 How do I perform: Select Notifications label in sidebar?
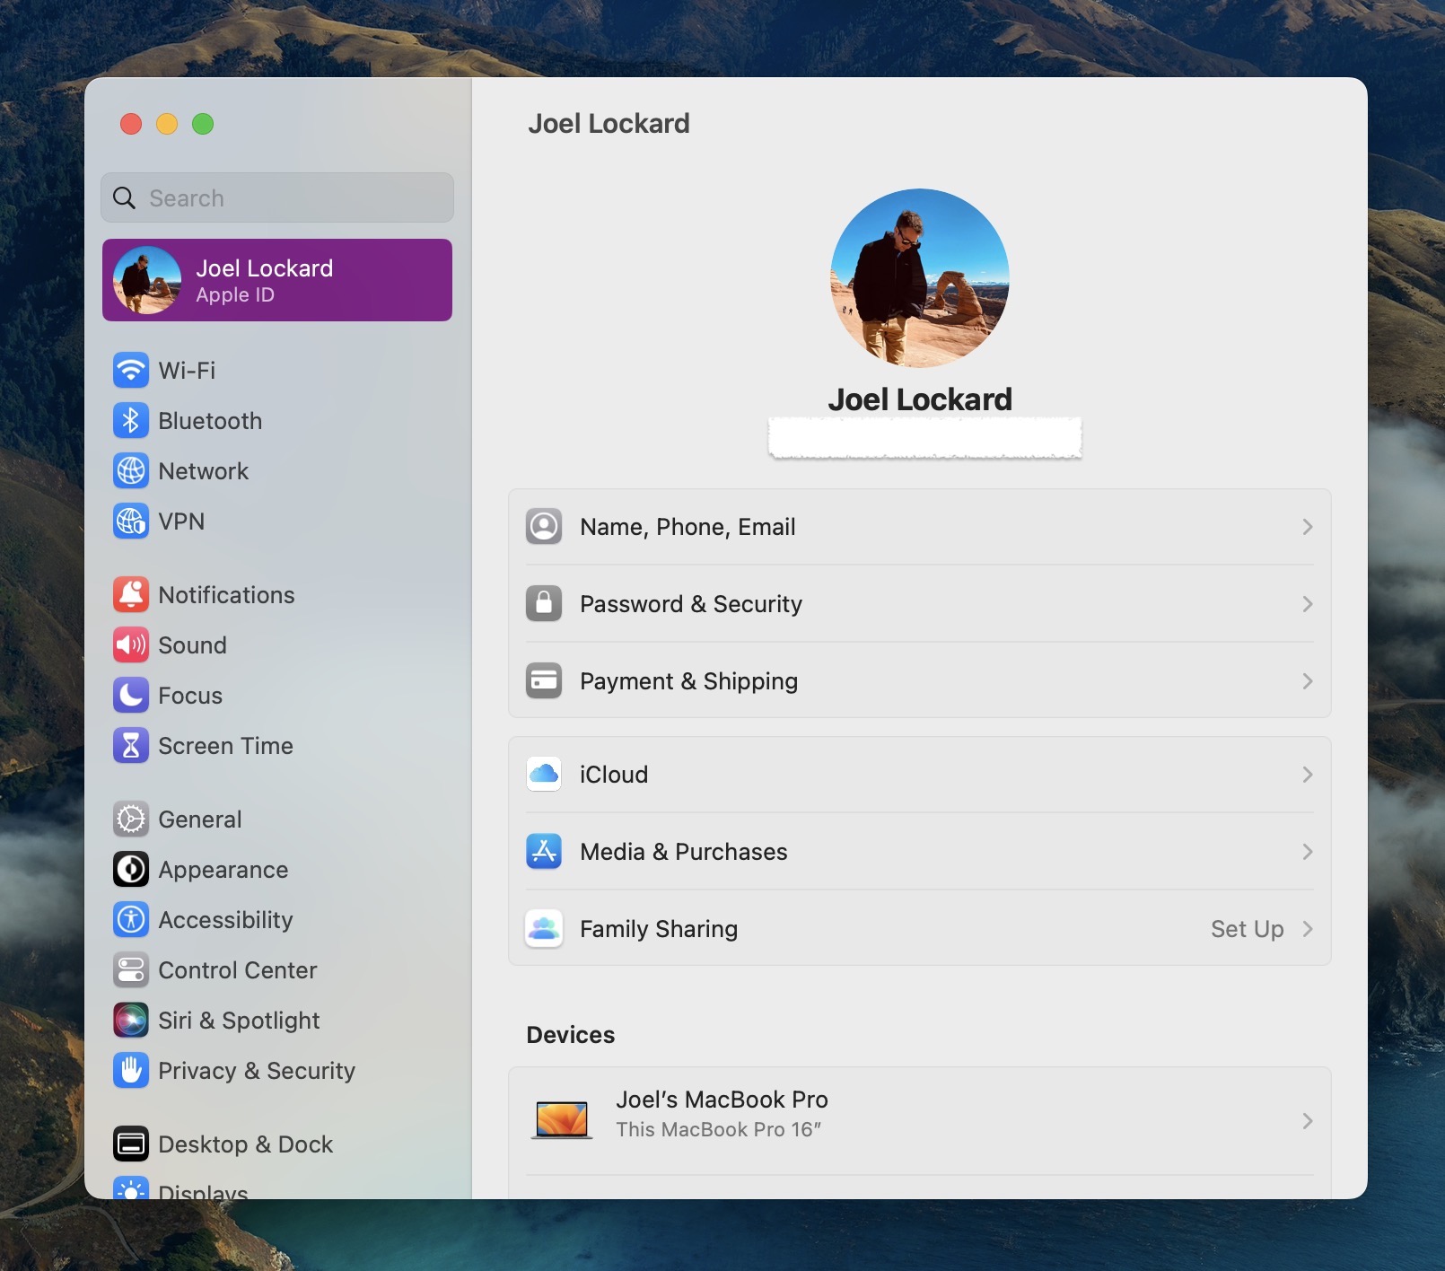pos(226,595)
